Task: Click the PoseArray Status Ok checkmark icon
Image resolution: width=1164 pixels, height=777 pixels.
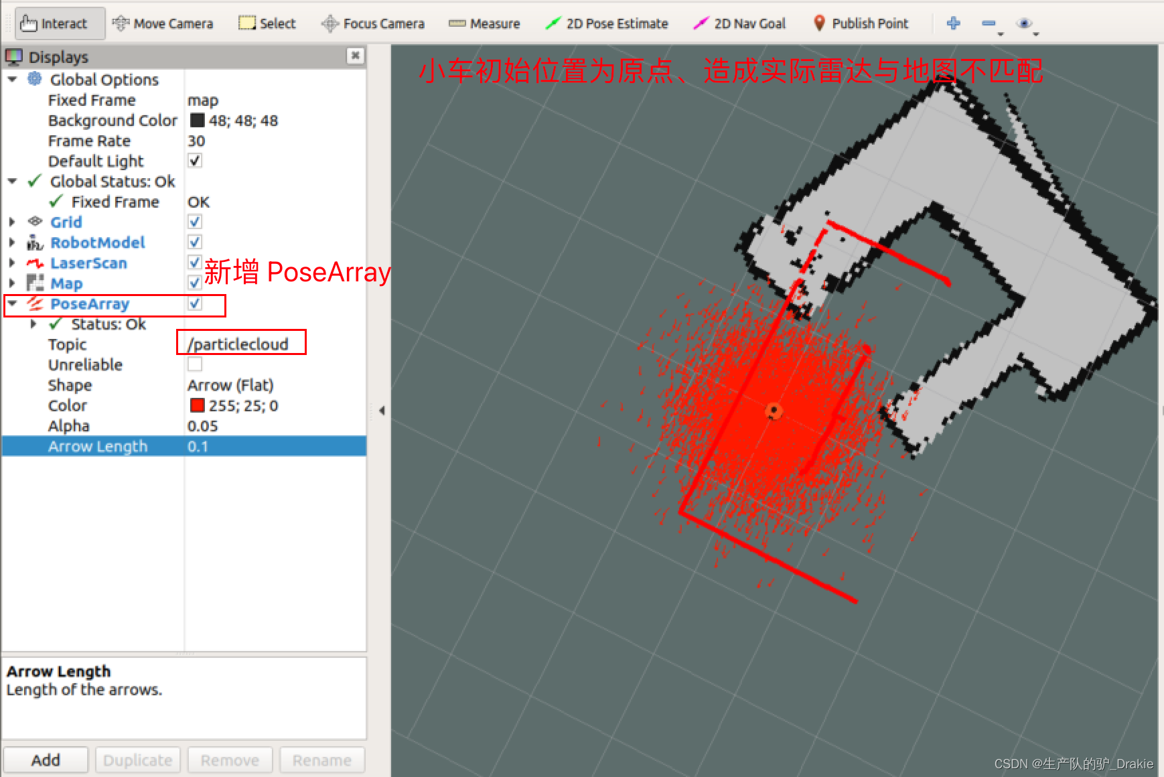Action: point(56,324)
